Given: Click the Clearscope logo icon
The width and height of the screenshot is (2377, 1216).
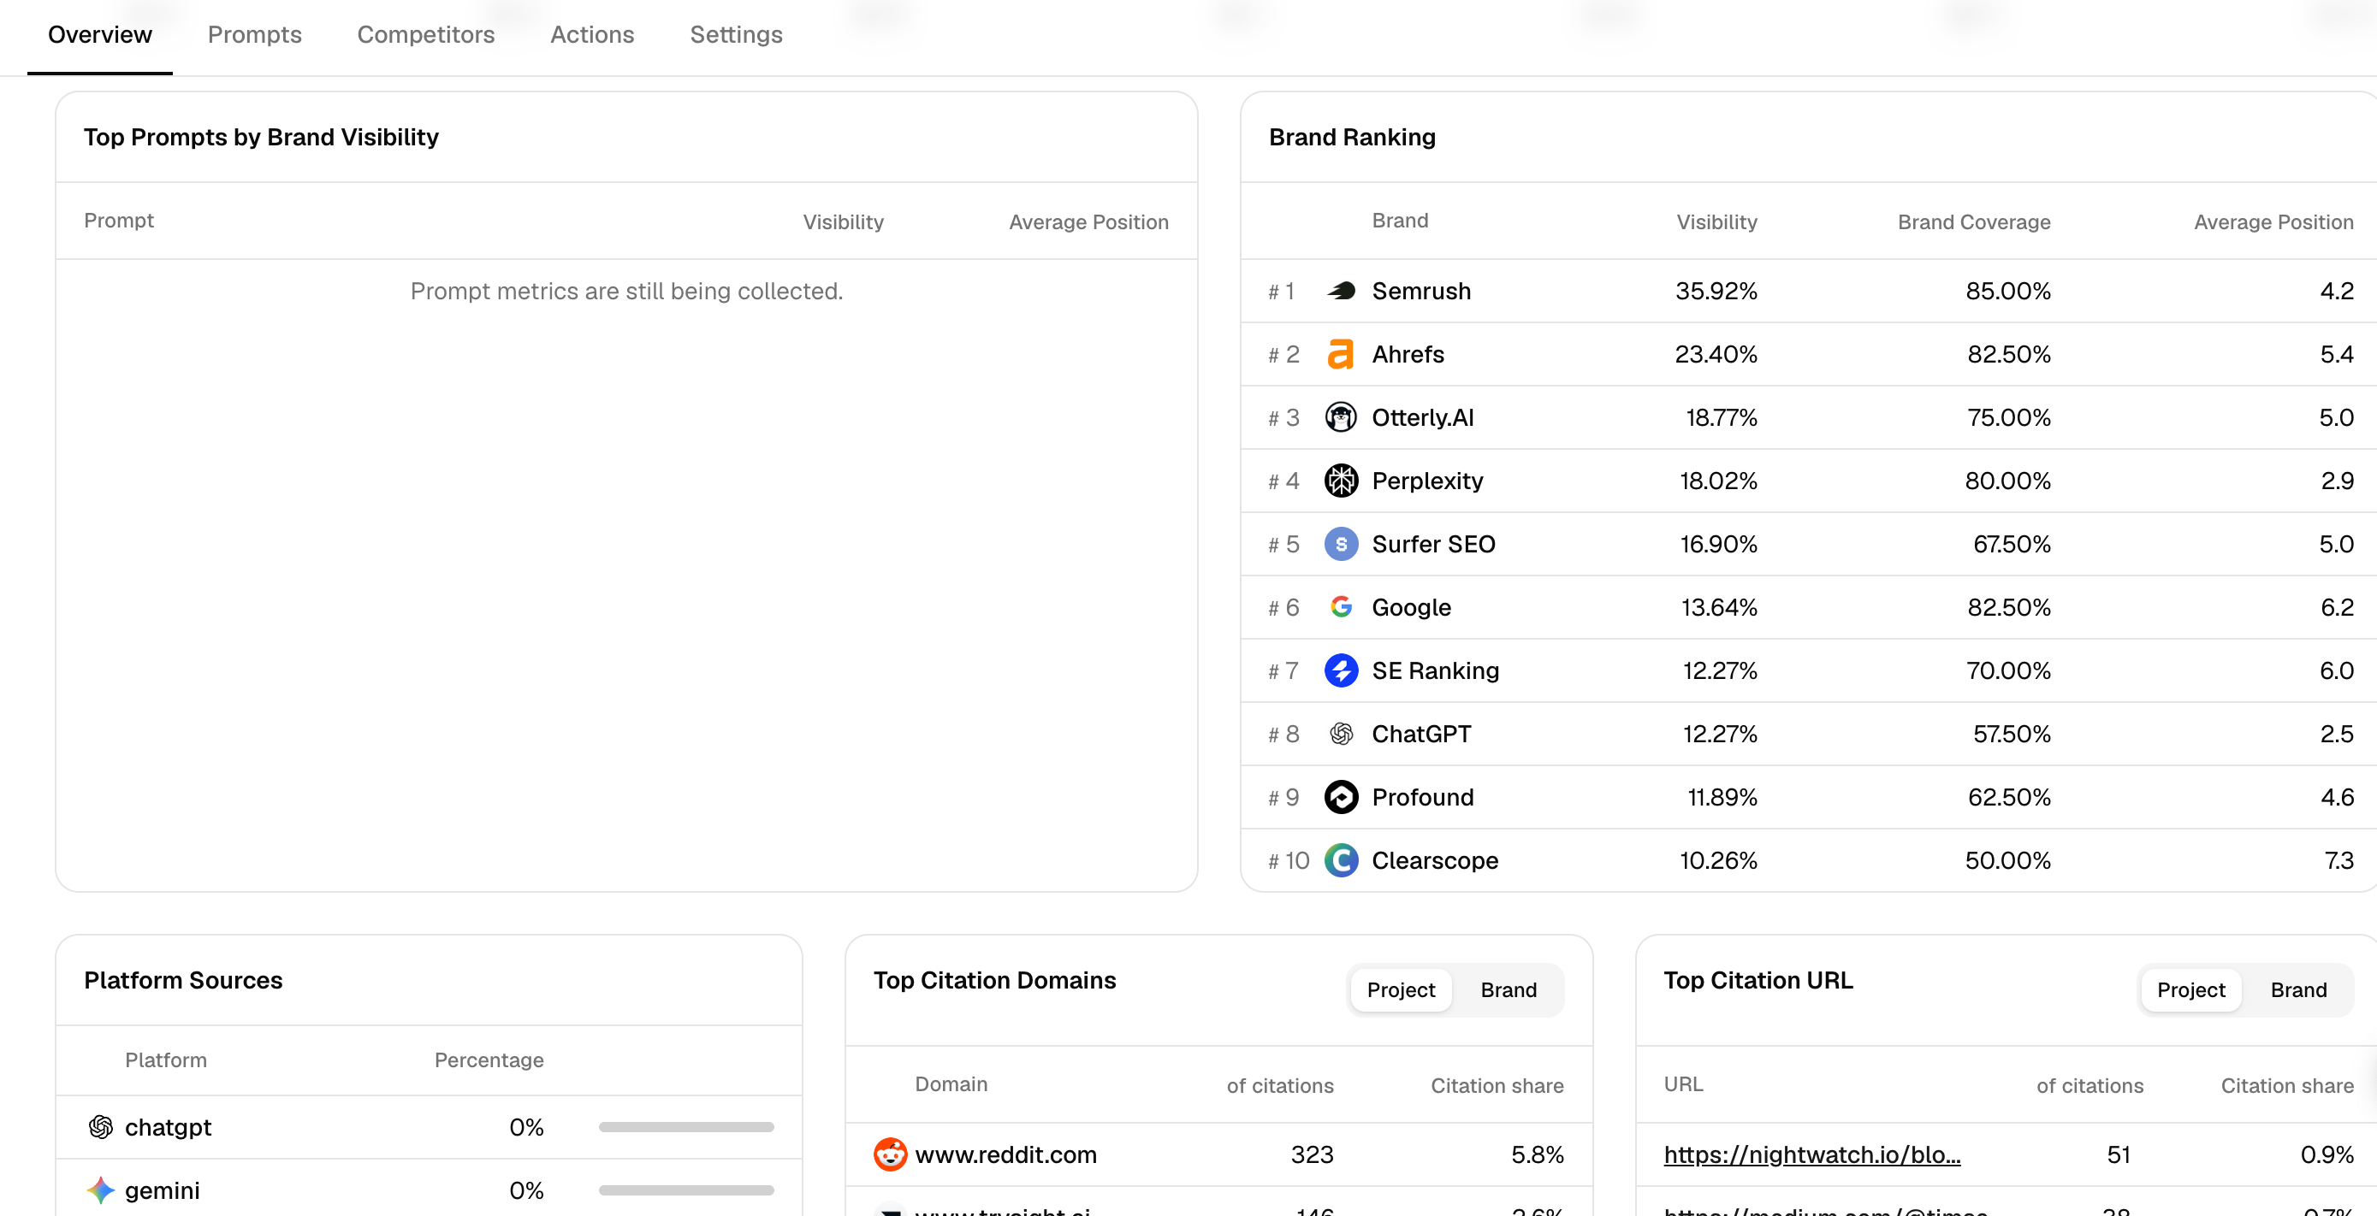Looking at the screenshot, I should click(x=1341, y=860).
